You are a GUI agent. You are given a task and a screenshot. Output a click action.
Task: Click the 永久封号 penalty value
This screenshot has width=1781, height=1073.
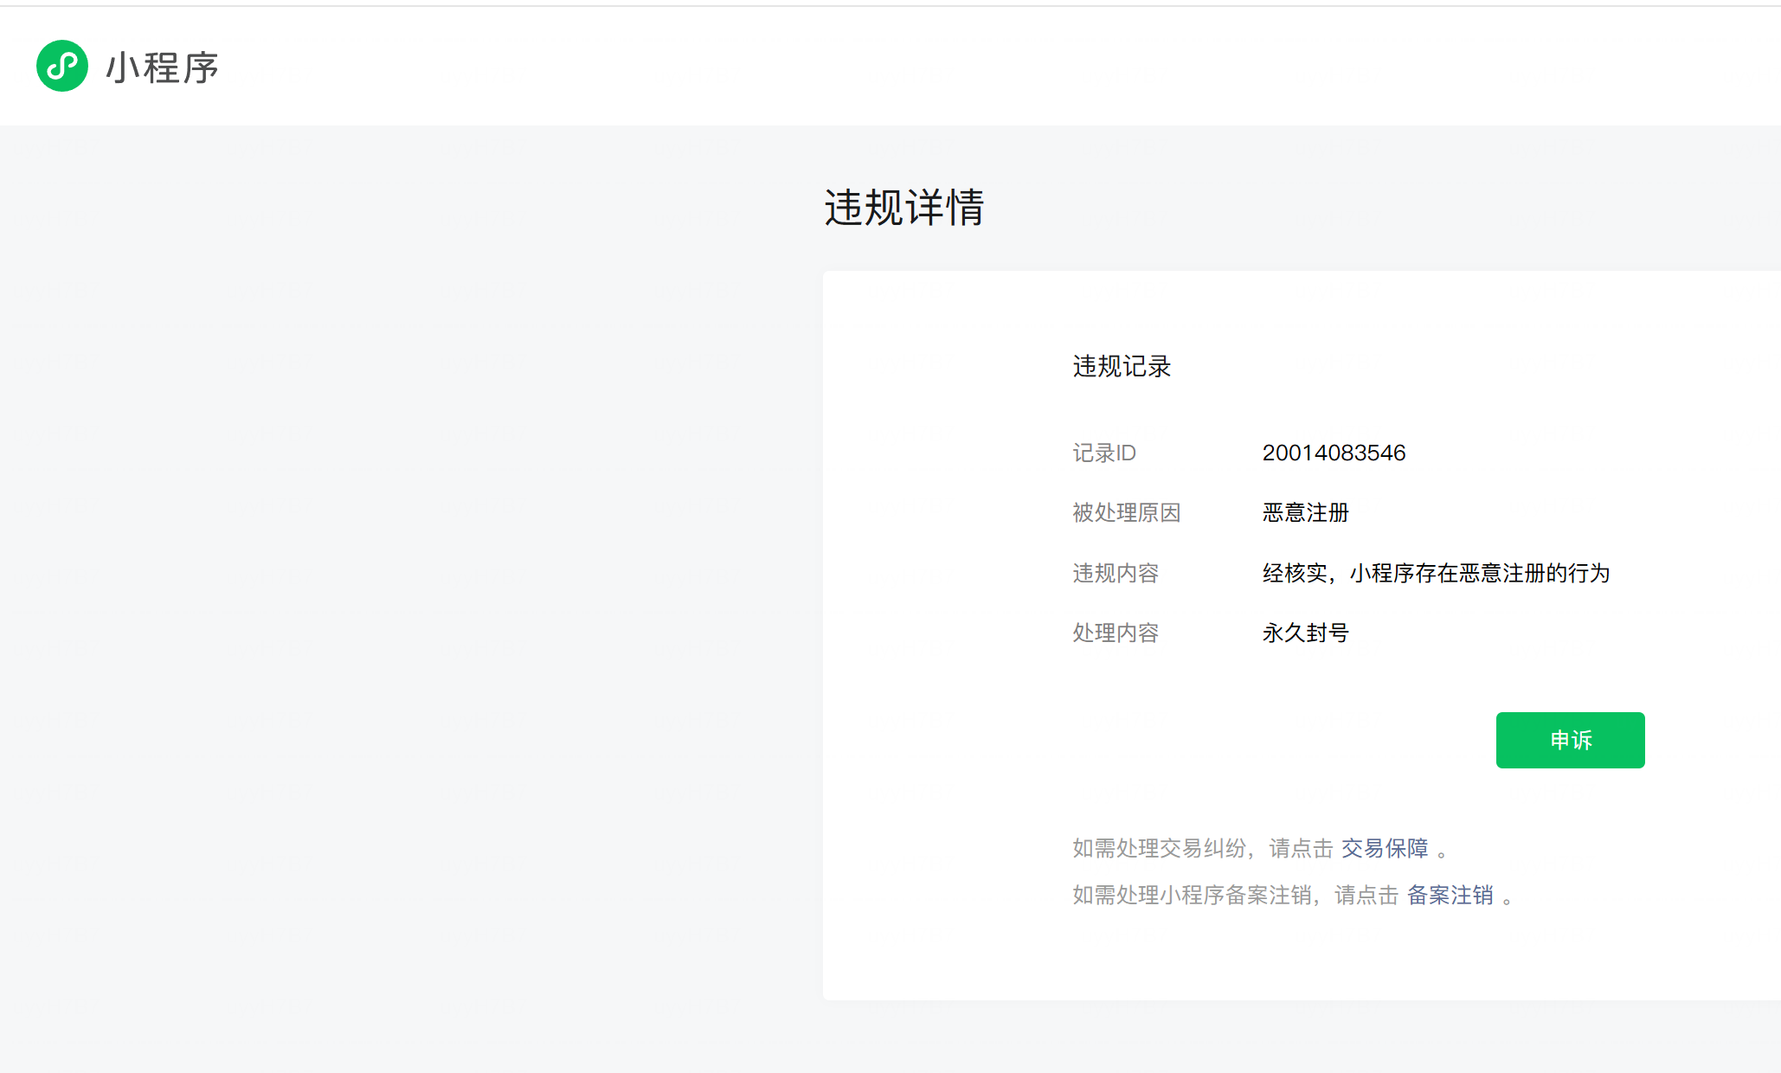pyautogui.click(x=1305, y=633)
